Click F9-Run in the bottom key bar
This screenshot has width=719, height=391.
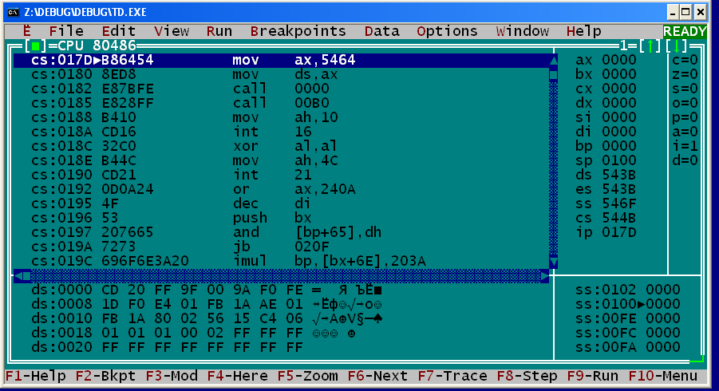click(x=592, y=377)
